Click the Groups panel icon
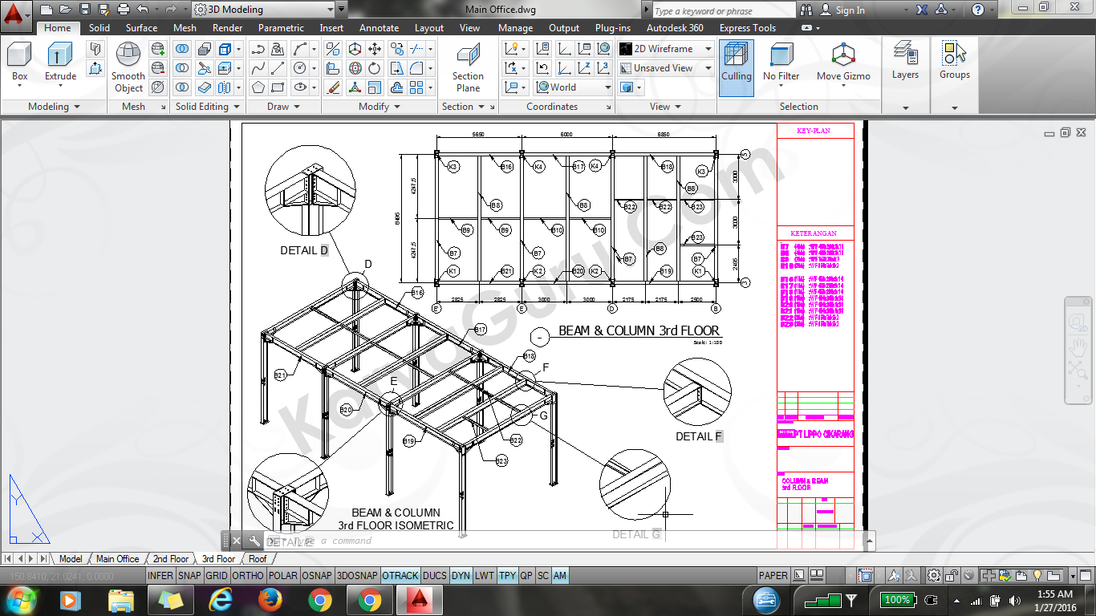Screen dimensions: 1096x616 pyautogui.click(x=954, y=61)
